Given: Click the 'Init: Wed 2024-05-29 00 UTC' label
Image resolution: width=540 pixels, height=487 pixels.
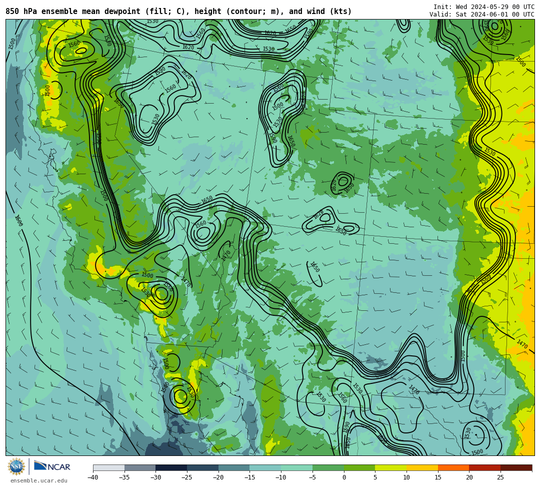Looking at the screenshot, I should pyautogui.click(x=484, y=7).
